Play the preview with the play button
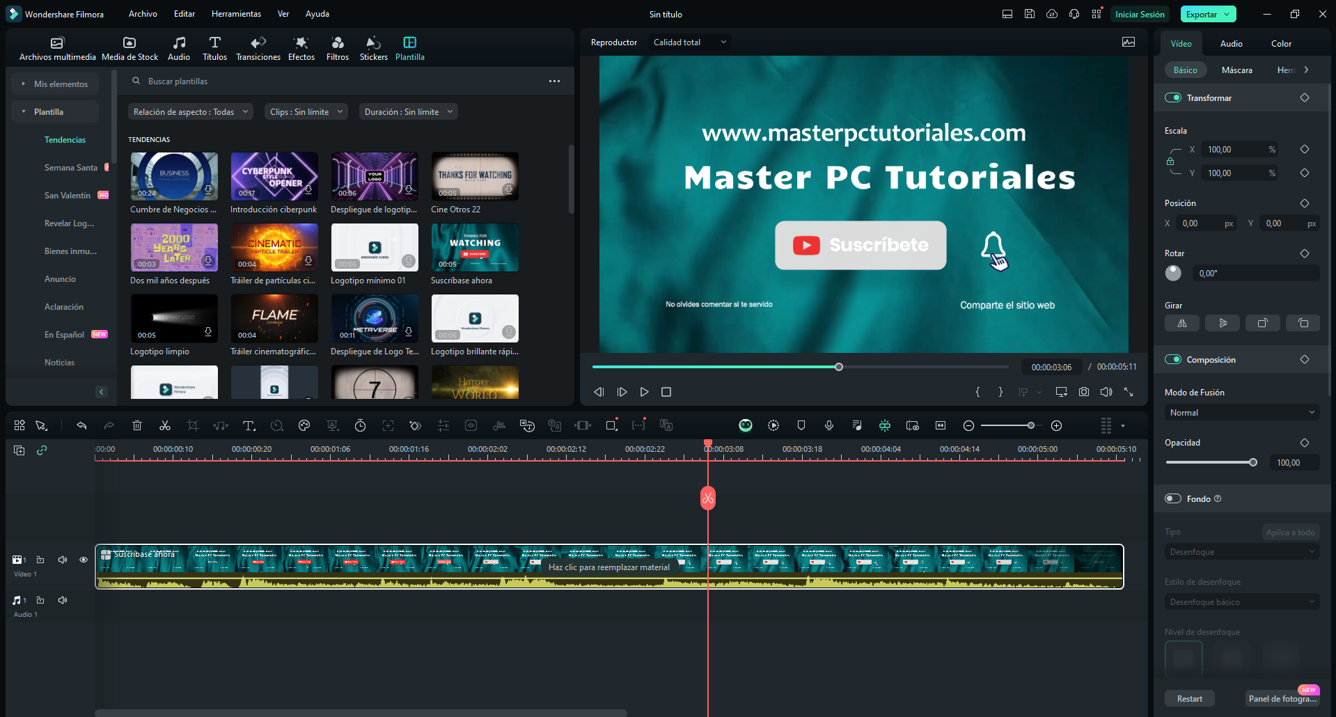Screen dimensions: 1336x717 coord(644,392)
